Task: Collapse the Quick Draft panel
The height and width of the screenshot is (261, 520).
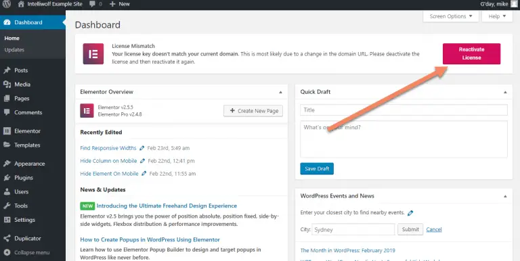Action: coord(505,92)
